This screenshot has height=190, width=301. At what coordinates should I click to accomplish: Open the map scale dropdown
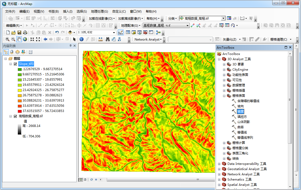114,32
